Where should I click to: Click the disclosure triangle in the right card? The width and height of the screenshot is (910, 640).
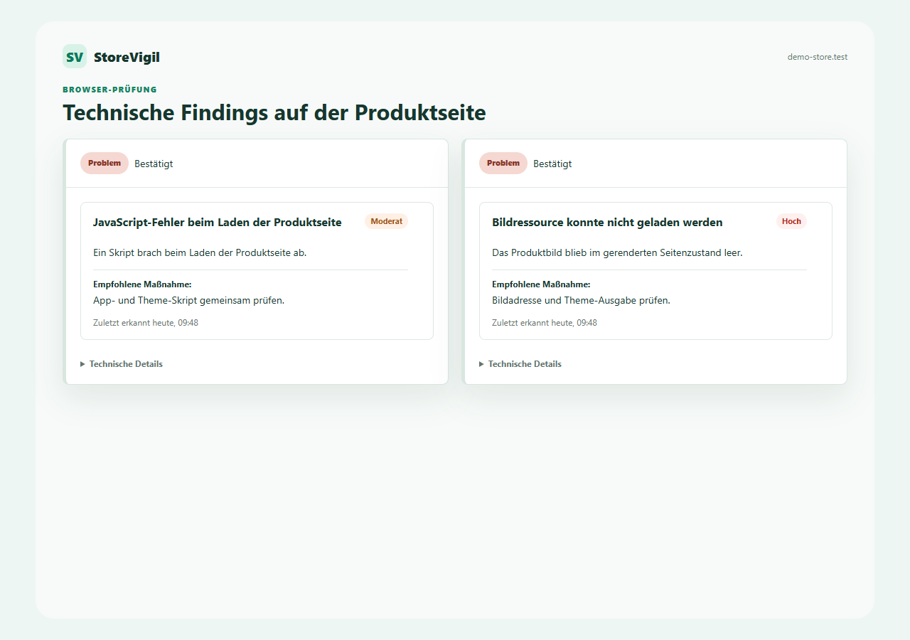click(482, 364)
